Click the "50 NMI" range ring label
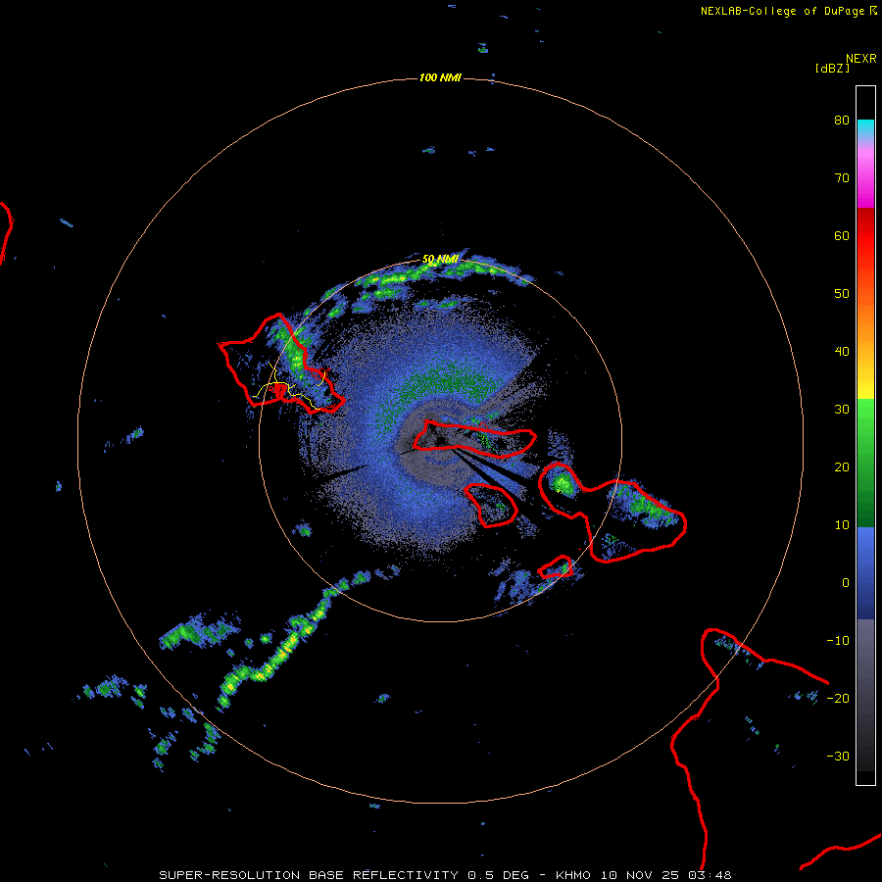 coord(440,260)
